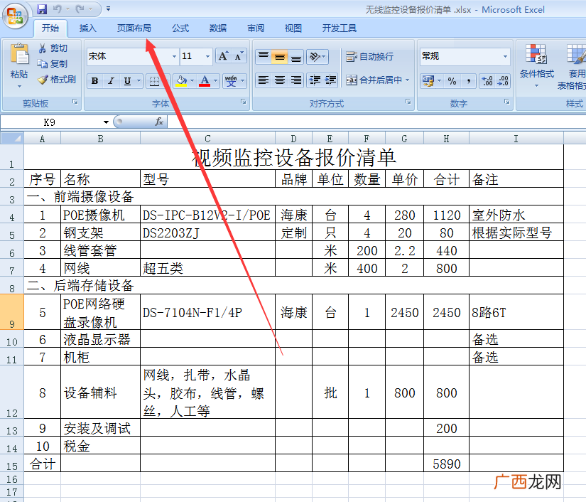
Task: Open the 公式 tab
Action: pos(180,28)
